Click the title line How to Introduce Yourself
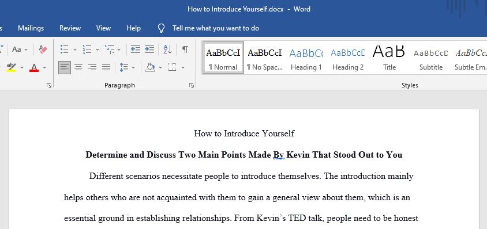 click(x=244, y=133)
